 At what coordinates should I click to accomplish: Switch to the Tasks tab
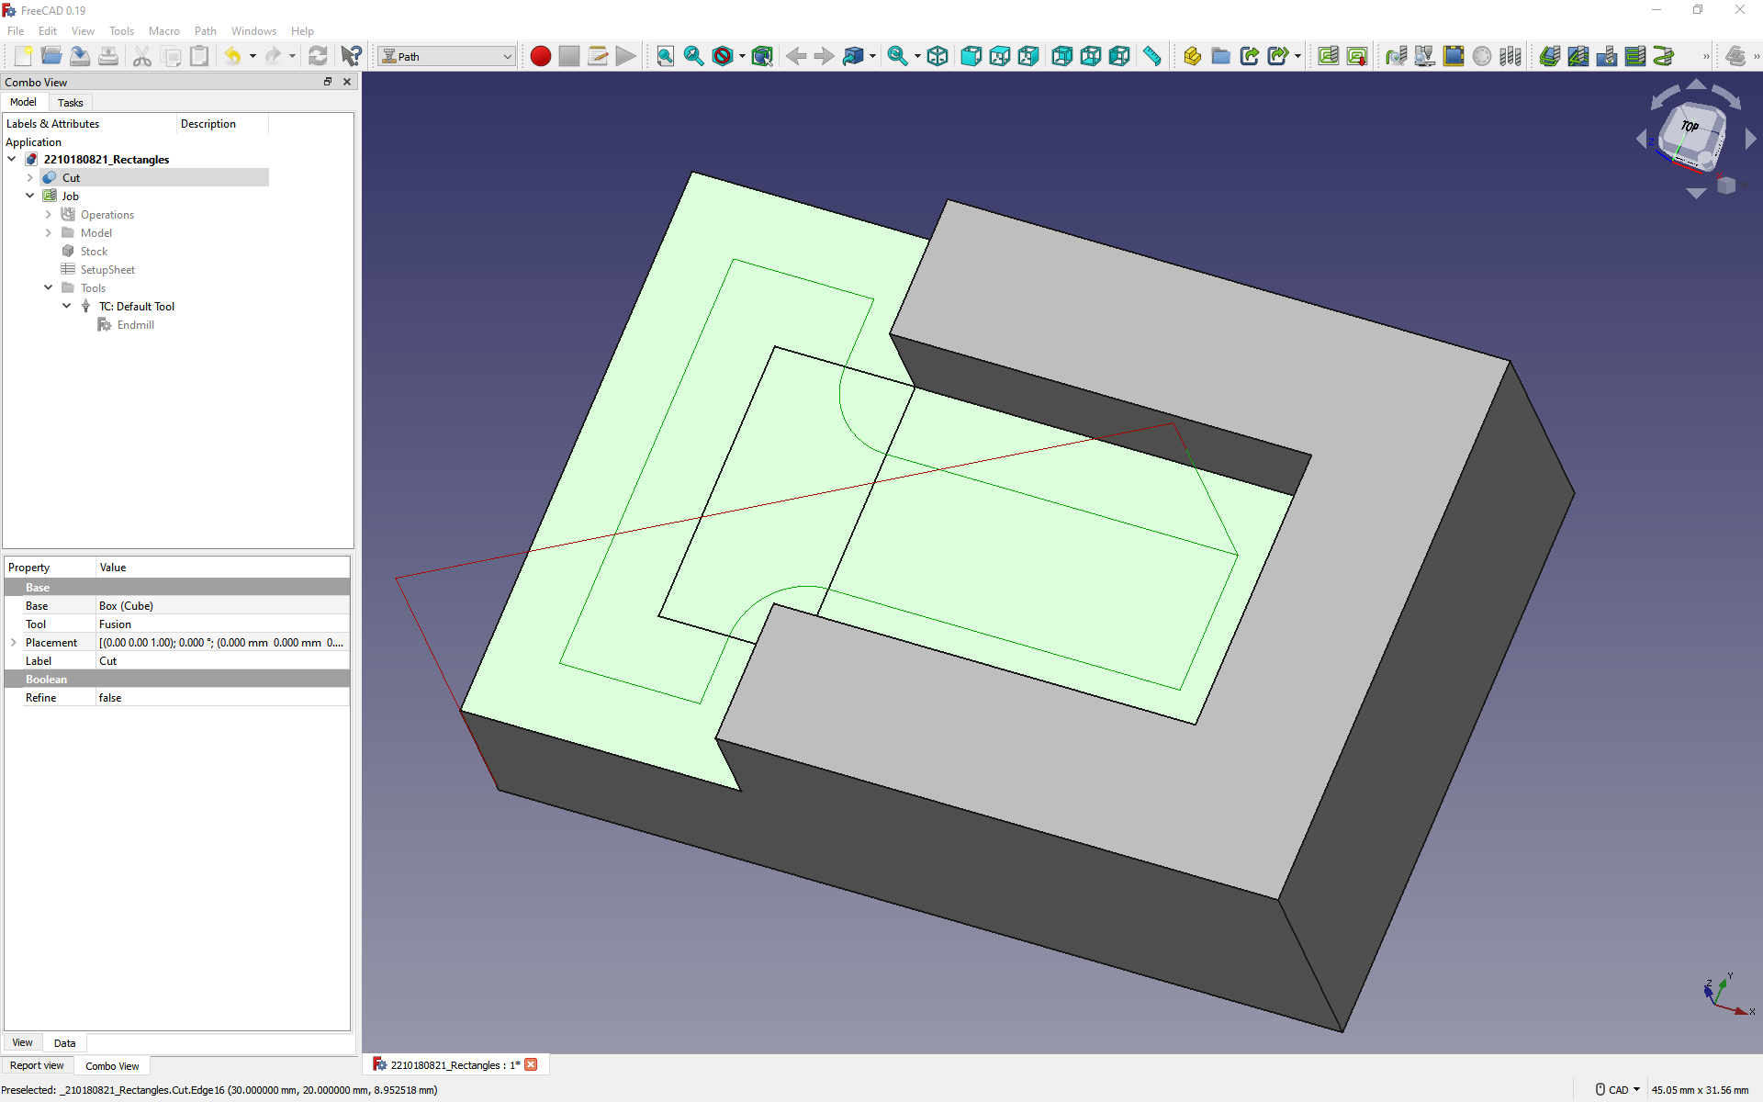click(x=70, y=102)
